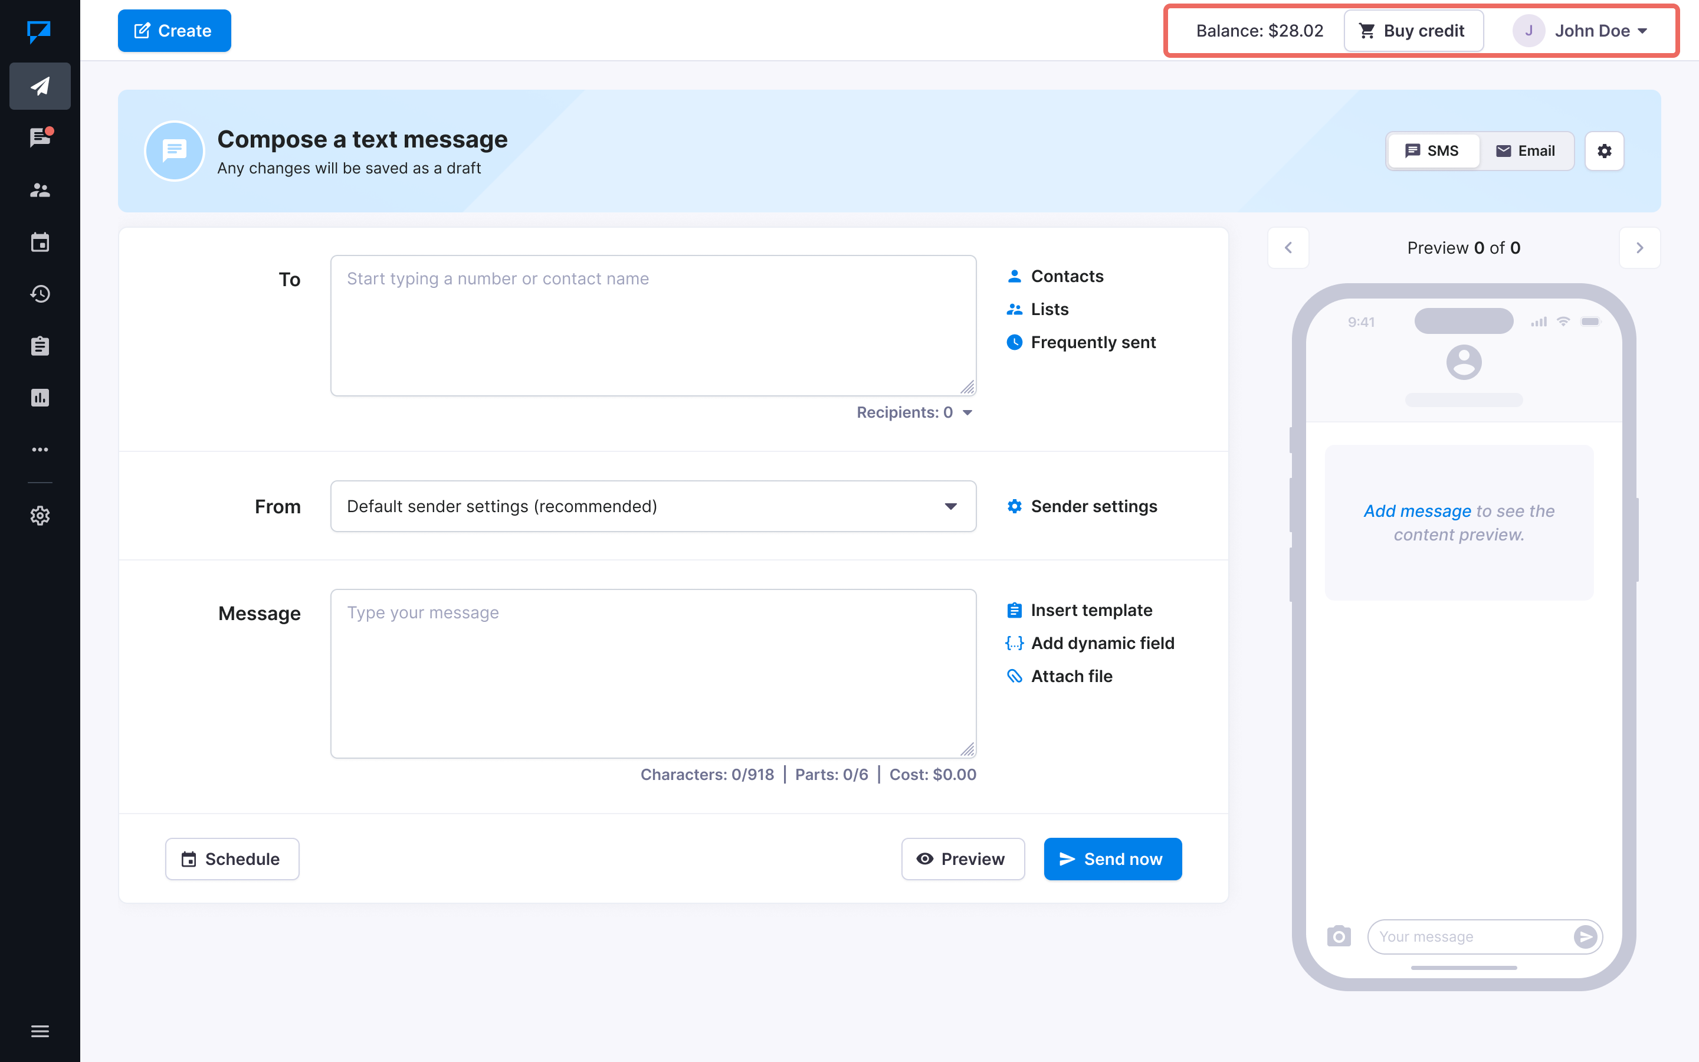Open the calendar sidebar icon
Screen dimensions: 1699x1062
pyautogui.click(x=40, y=242)
